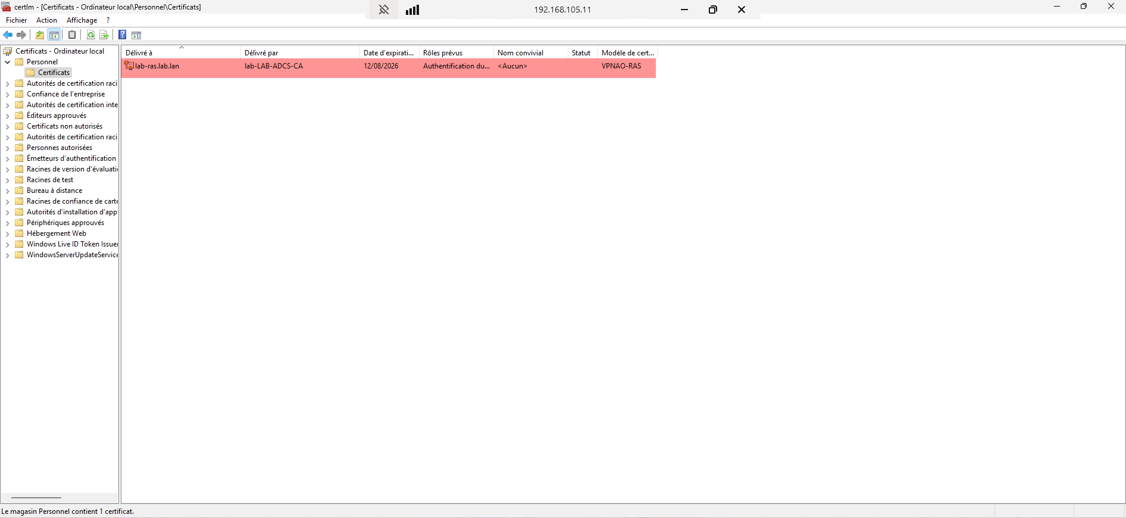This screenshot has height=518, width=1126.
Task: Sort by Date d'expiration column header
Action: pos(388,53)
